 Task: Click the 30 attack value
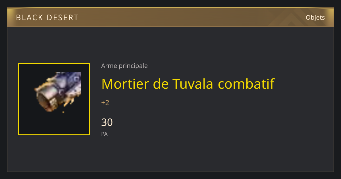[107, 122]
